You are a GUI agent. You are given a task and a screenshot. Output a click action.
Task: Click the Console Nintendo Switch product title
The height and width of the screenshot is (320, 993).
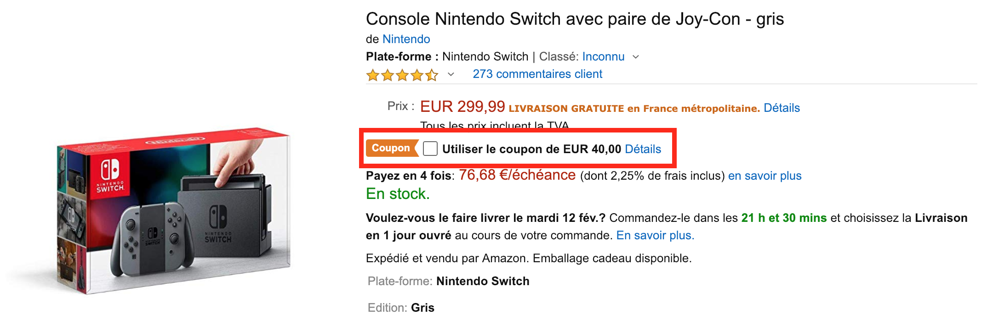point(575,19)
